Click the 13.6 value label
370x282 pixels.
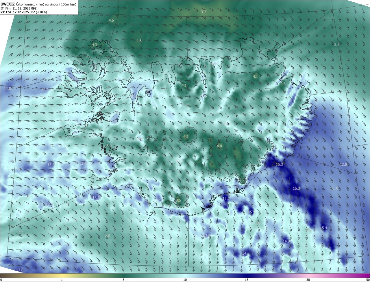pos(96,198)
